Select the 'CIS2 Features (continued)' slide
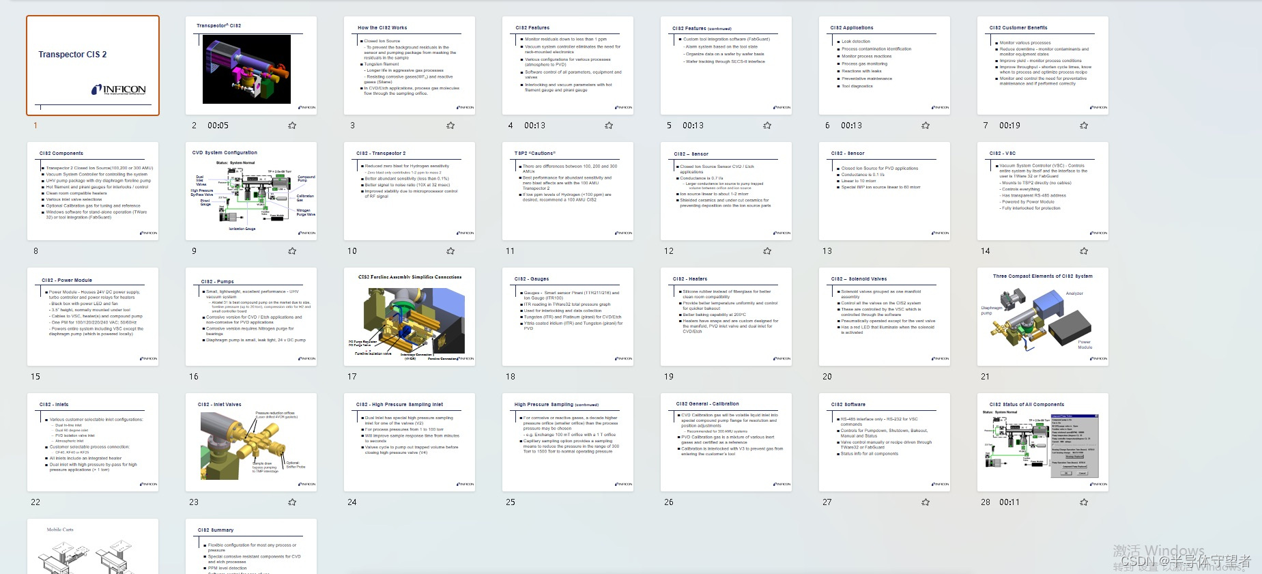 click(x=726, y=66)
